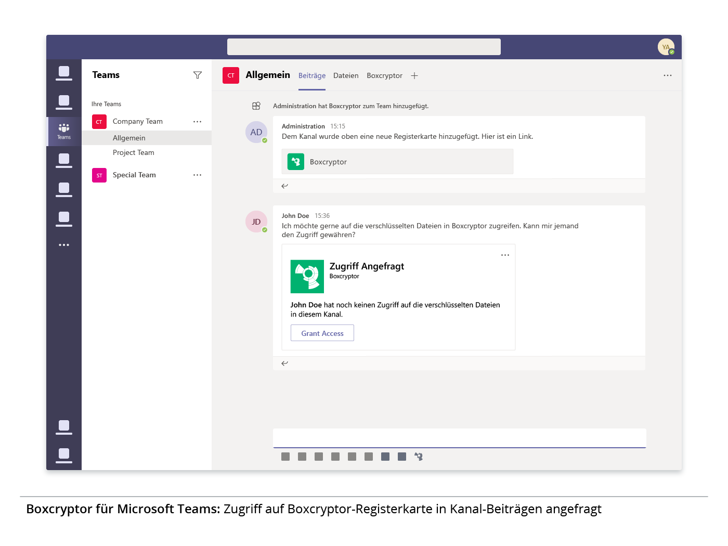Select the Allgemein channel in the list
728x546 pixels.
coord(147,138)
